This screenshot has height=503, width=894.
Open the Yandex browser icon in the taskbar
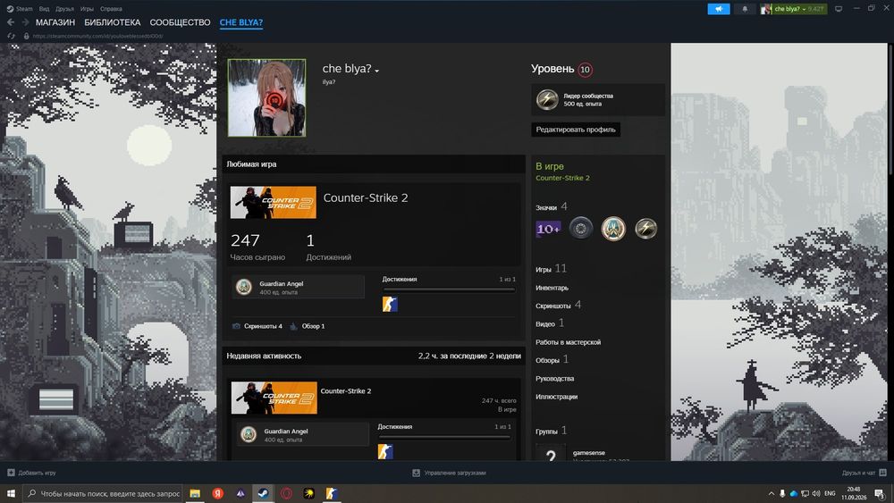point(218,493)
